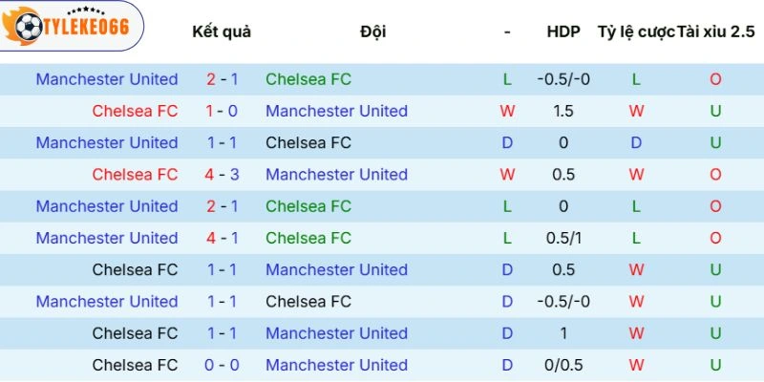Click Manchester United in the 4 - 3 match
Screen dimensions: 764x382
click(x=336, y=175)
